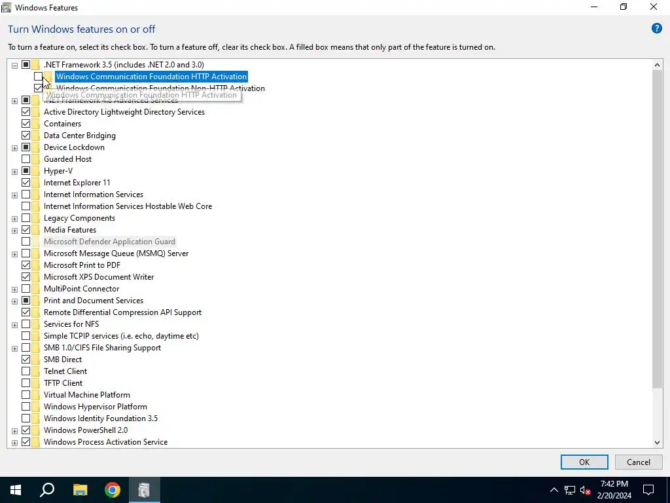
Task: Enable Virtual Machine Platform checkbox
Action: 26,395
